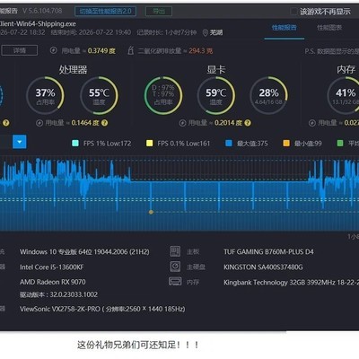This screenshot has height=359, width=359.
Task: Click the power icon beside CPU 用电量 0.1464
Action: pyautogui.click(x=39, y=123)
